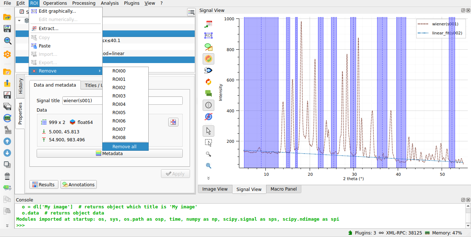Click the green annotation bubbles icon

208,93
